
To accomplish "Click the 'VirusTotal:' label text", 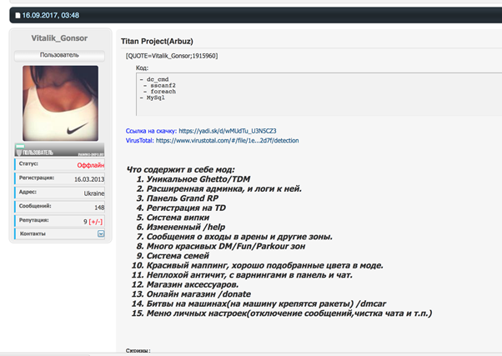I will 139,141.
